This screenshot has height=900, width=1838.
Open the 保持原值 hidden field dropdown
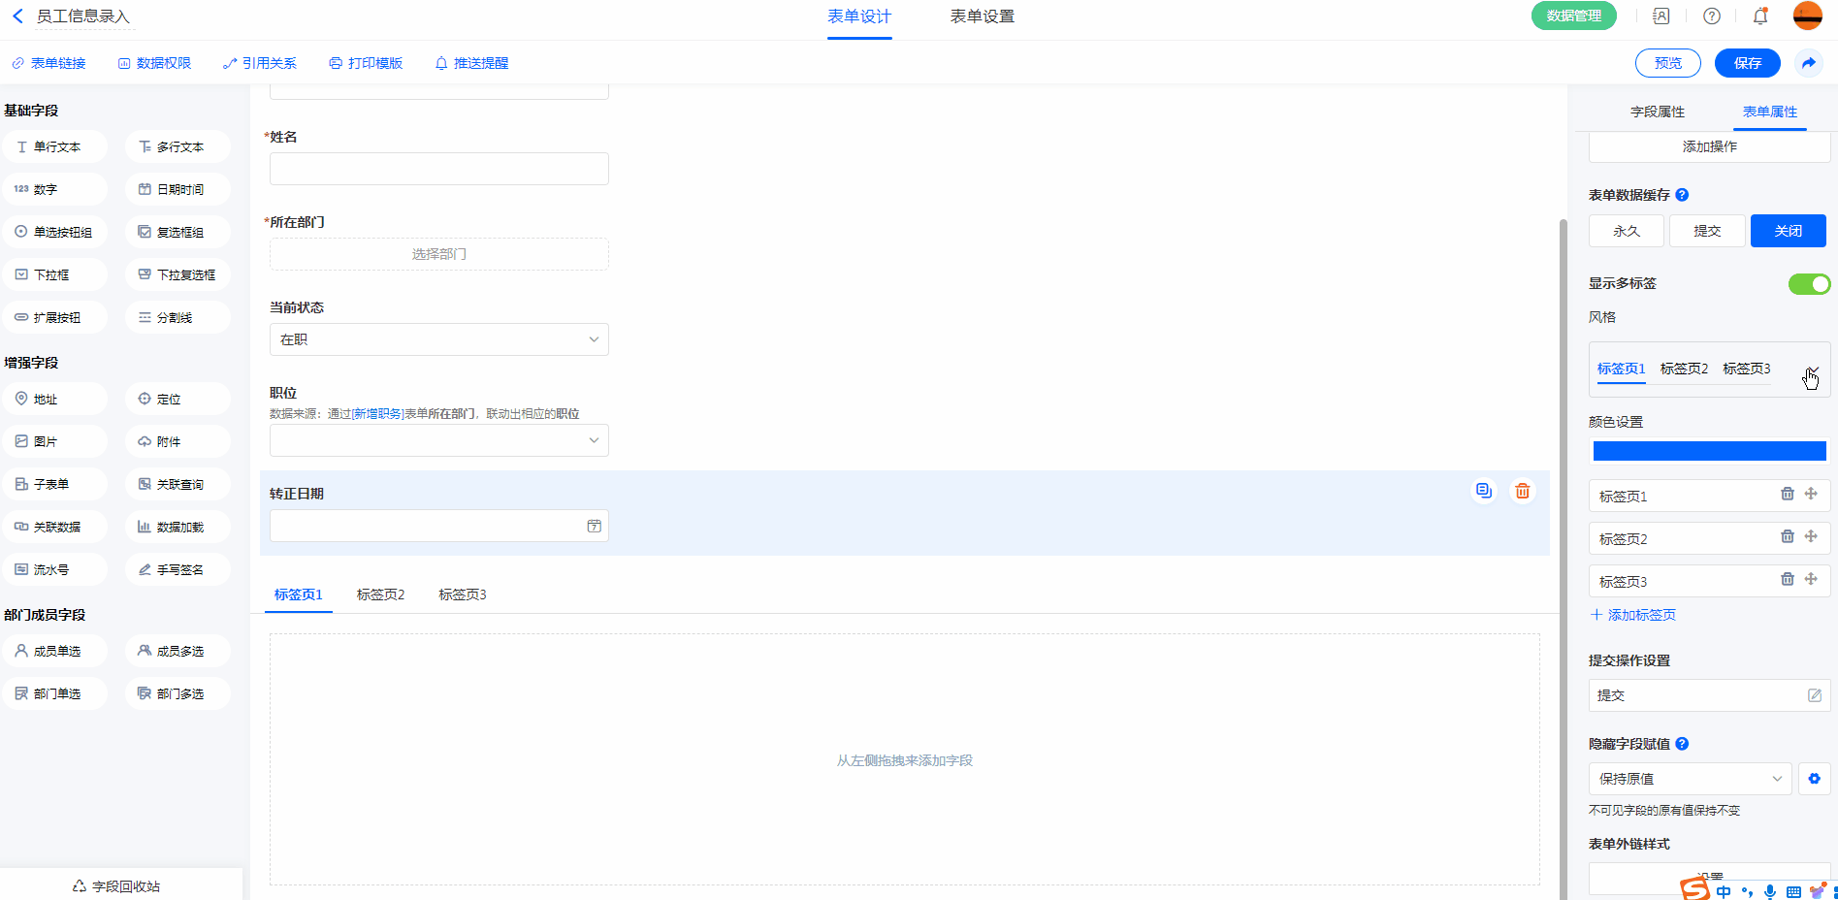[1689, 779]
